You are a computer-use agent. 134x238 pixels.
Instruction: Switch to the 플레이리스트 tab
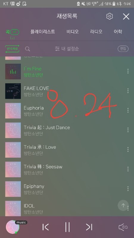click(43, 32)
